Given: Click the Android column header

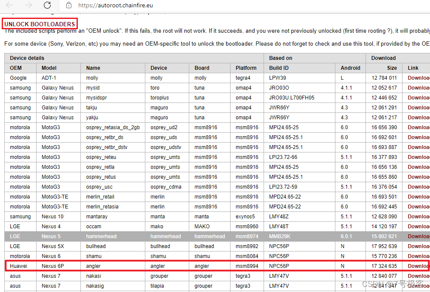Looking at the screenshot, I should 350,68.
